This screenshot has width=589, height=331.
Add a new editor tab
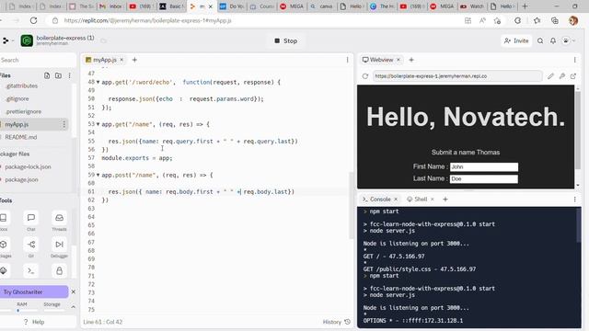point(134,60)
